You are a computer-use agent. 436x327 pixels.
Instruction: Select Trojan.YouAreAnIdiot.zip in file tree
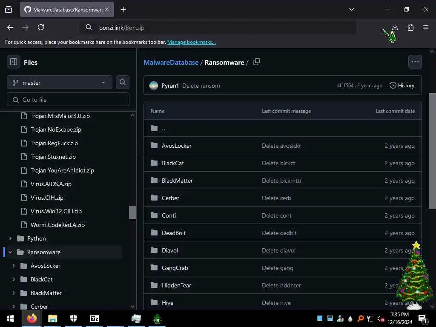[x=62, y=170]
